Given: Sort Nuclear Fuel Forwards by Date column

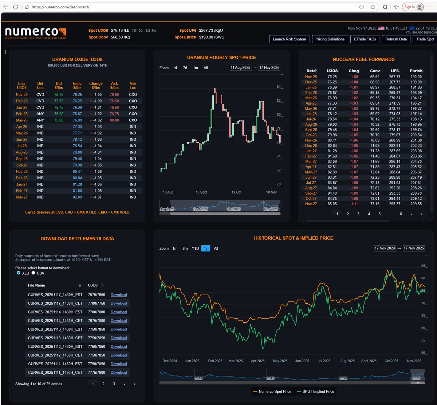Looking at the screenshot, I should tap(311, 71).
